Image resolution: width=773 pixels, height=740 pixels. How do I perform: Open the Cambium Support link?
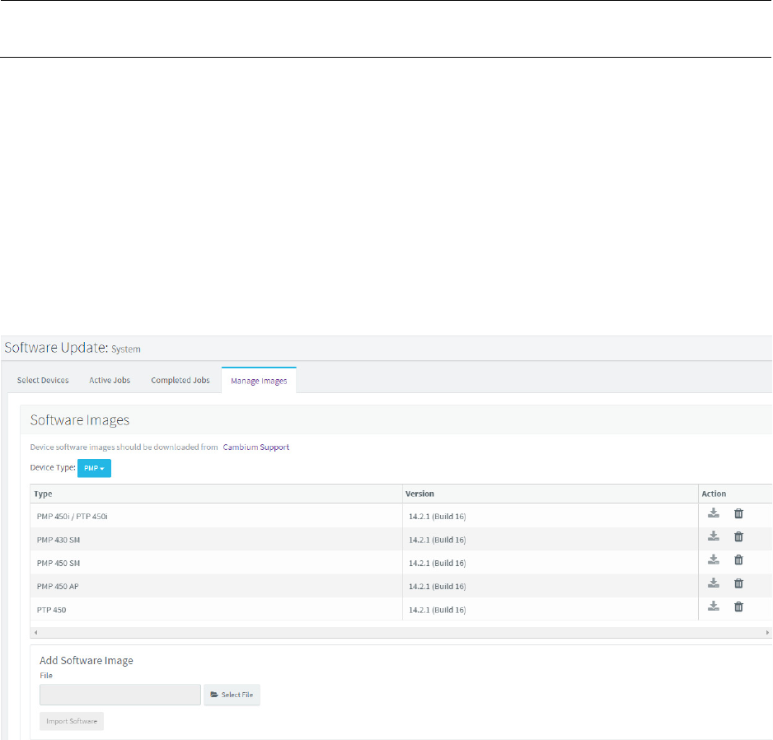pos(255,447)
